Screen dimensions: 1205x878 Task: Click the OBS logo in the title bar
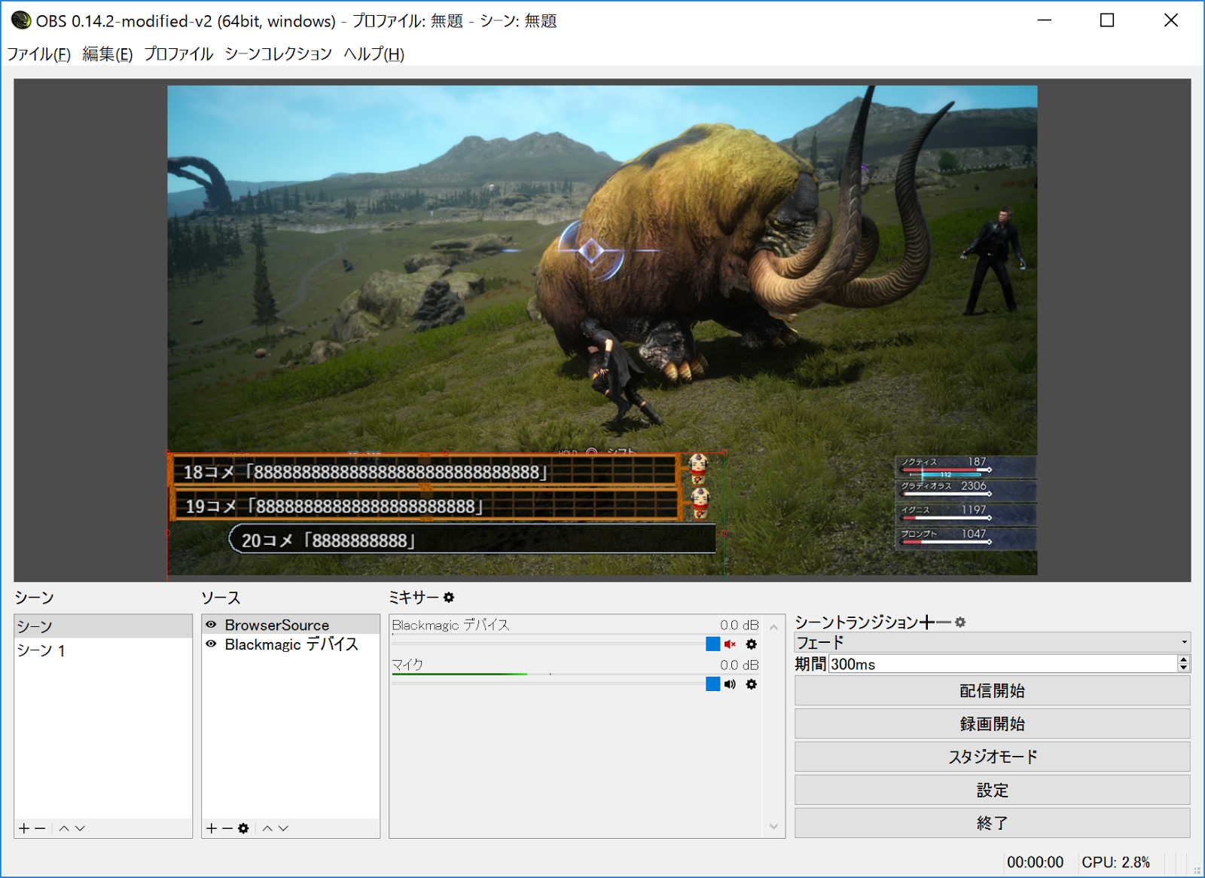tap(21, 20)
